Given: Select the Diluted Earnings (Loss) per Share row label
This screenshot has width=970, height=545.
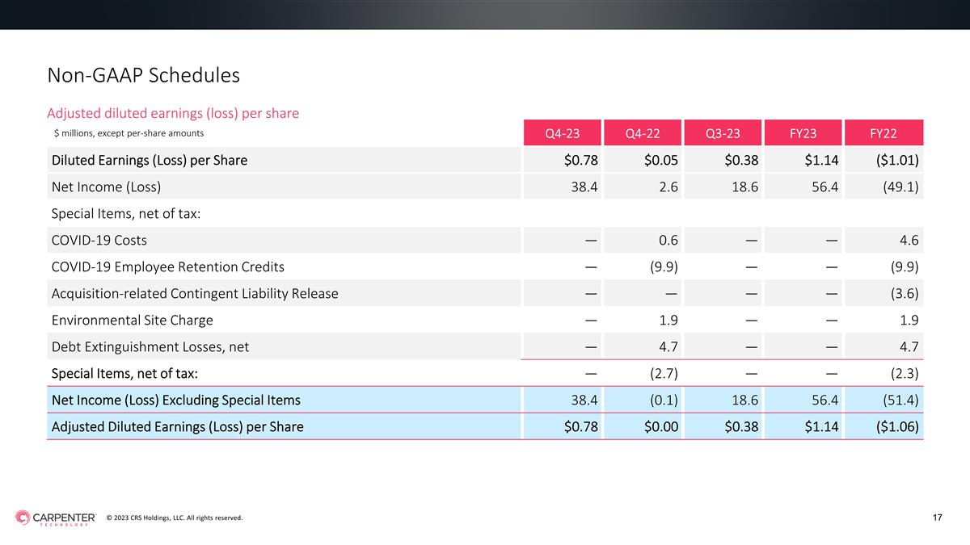Looking at the screenshot, I should point(150,160).
